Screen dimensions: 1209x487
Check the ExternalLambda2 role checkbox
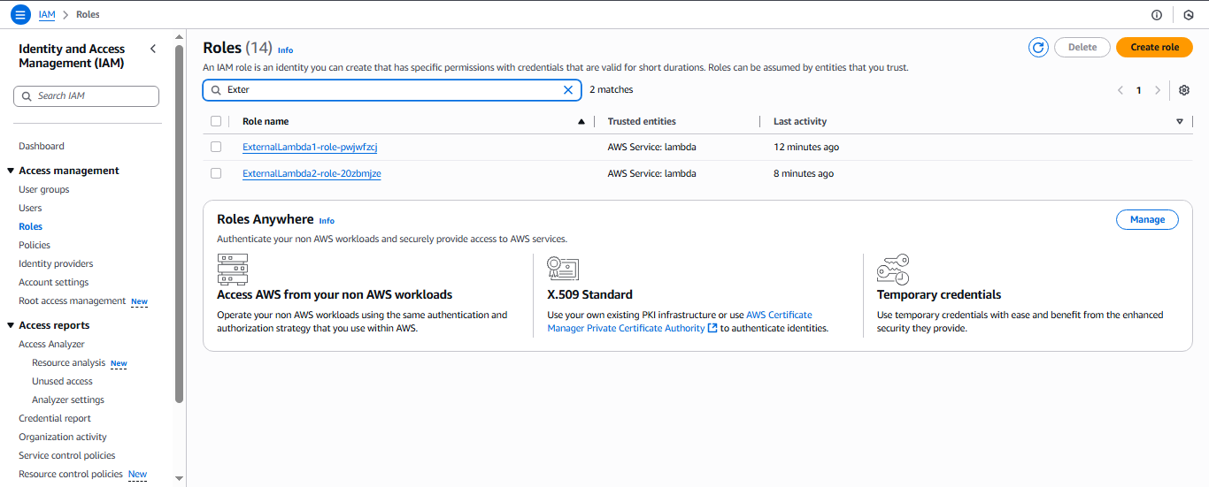(216, 173)
